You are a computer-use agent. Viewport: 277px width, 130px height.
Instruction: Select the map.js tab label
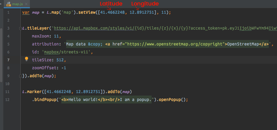(x=17, y=4)
